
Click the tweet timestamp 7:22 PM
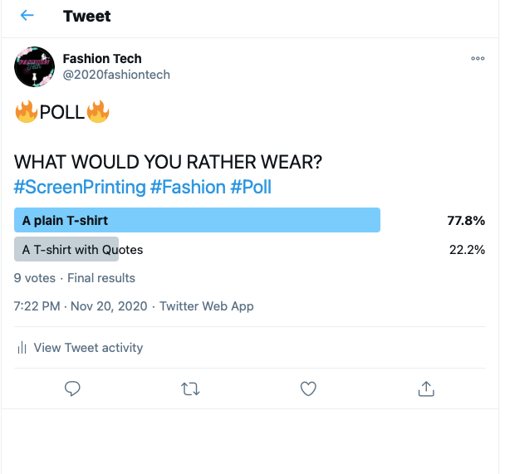[37, 306]
